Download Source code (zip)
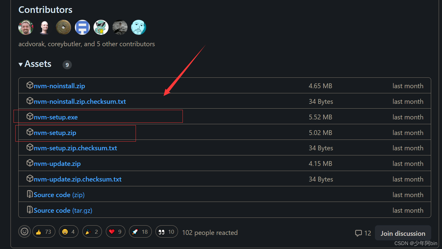The height and width of the screenshot is (249, 442). pyautogui.click(x=59, y=195)
